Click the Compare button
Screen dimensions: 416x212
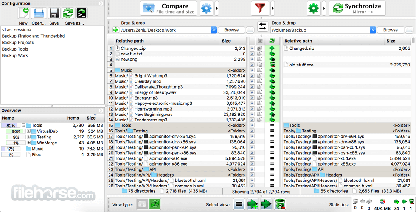pos(168,8)
